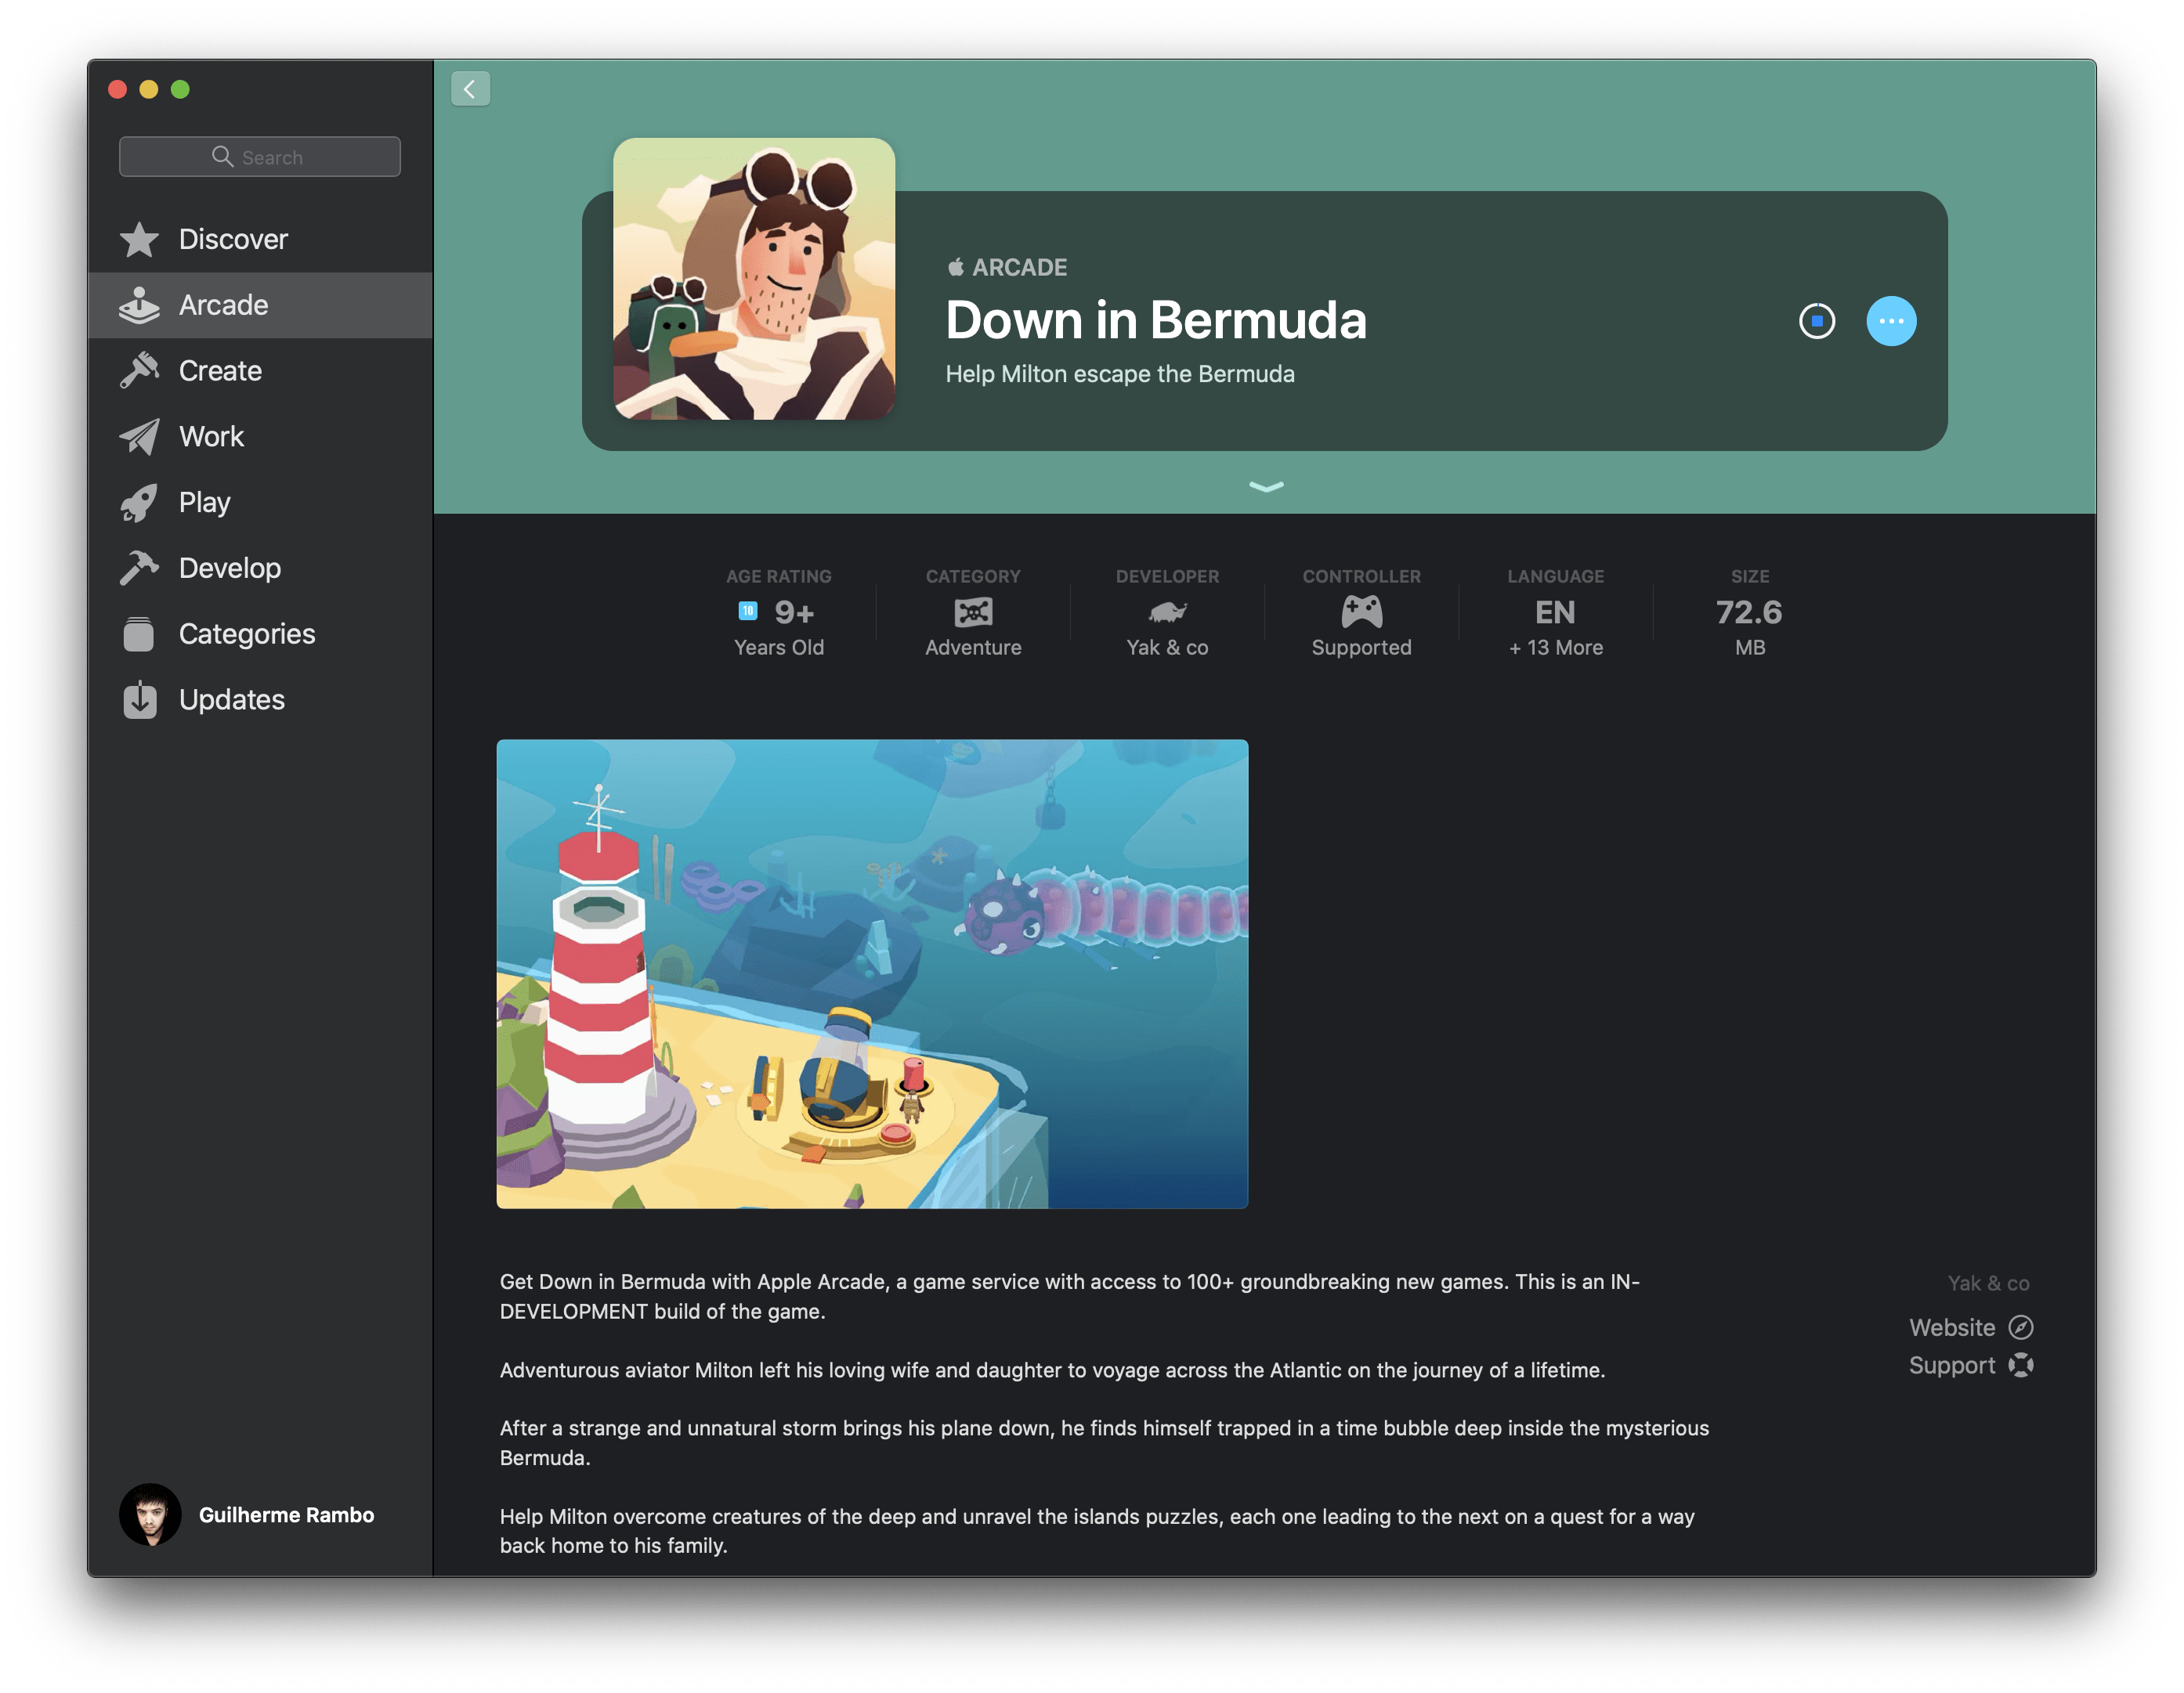Open the lighthouse screenshot thumbnail
The height and width of the screenshot is (1693, 2184).
coord(872,973)
